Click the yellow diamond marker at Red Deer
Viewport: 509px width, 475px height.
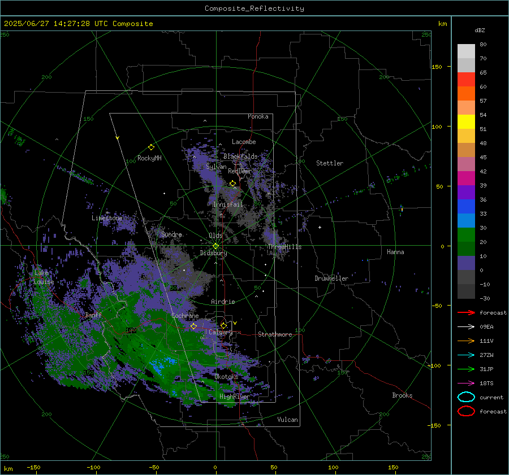pos(232,184)
